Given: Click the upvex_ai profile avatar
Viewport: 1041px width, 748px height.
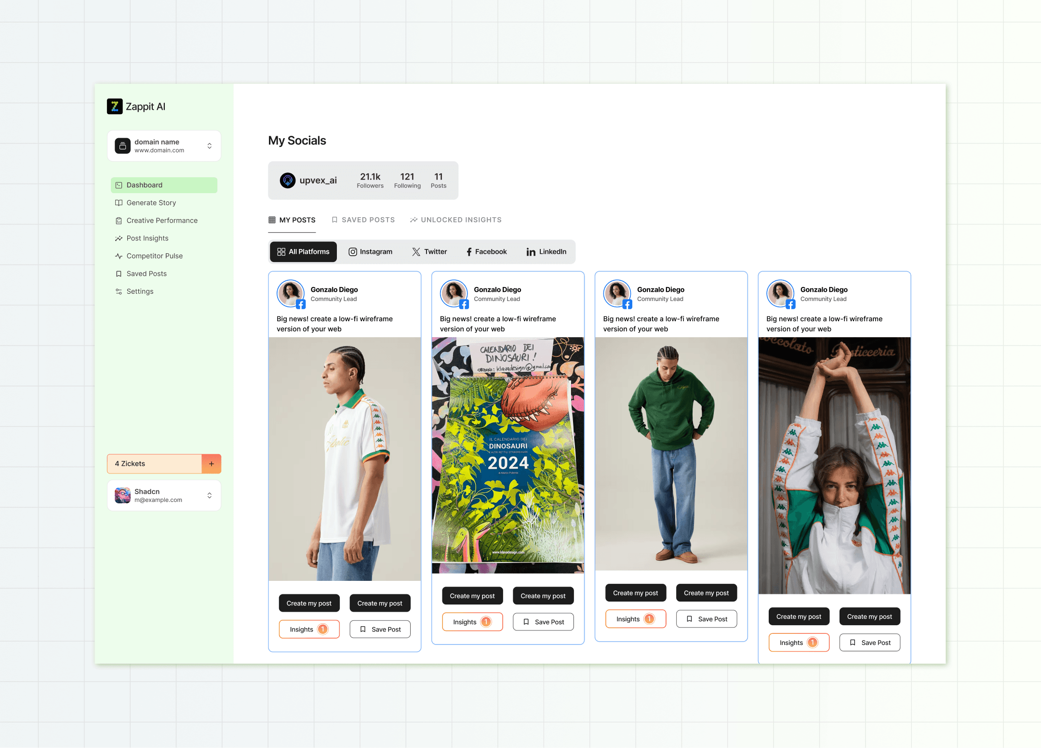Looking at the screenshot, I should (x=288, y=181).
